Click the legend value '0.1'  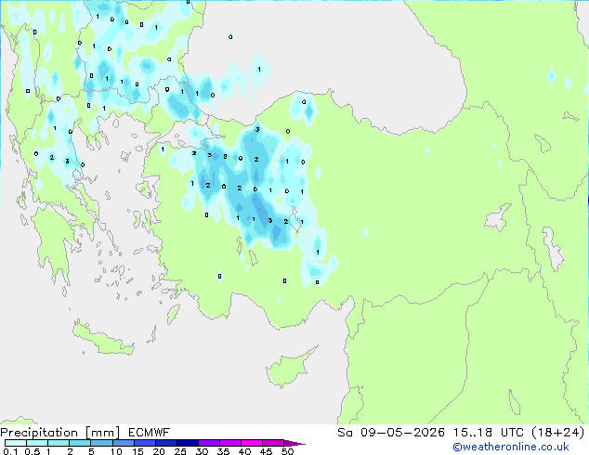pyautogui.click(x=10, y=451)
